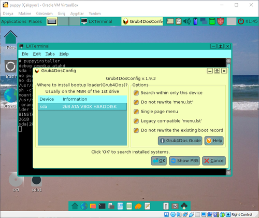Cancel the Grub4DosConfig dialog
Image resolution: width=259 pixels, height=218 pixels.
coord(214,161)
